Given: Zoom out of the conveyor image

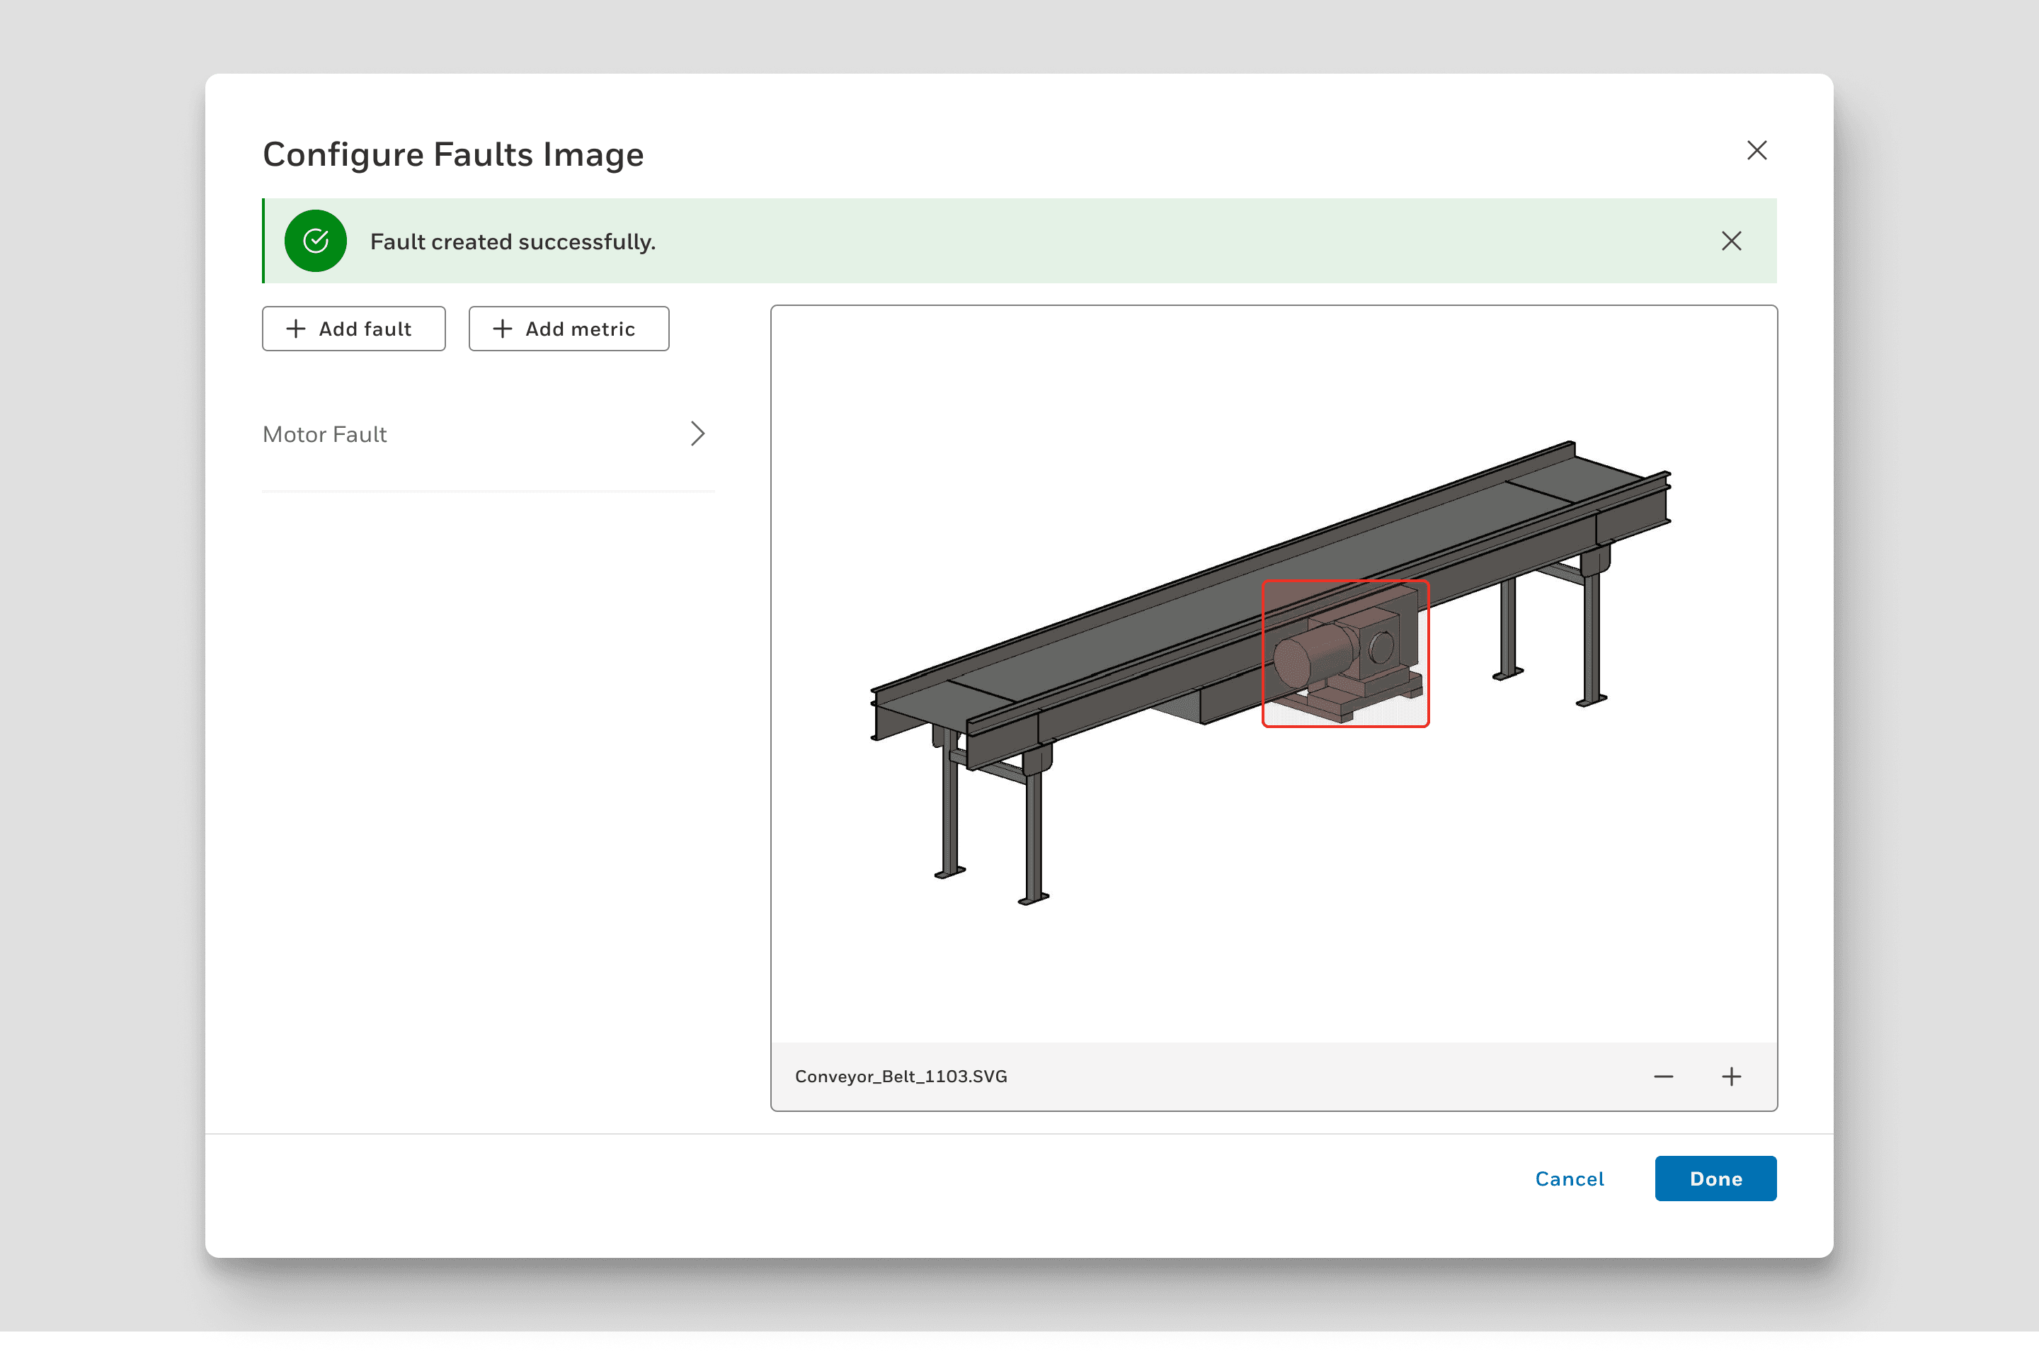Looking at the screenshot, I should 1664,1077.
